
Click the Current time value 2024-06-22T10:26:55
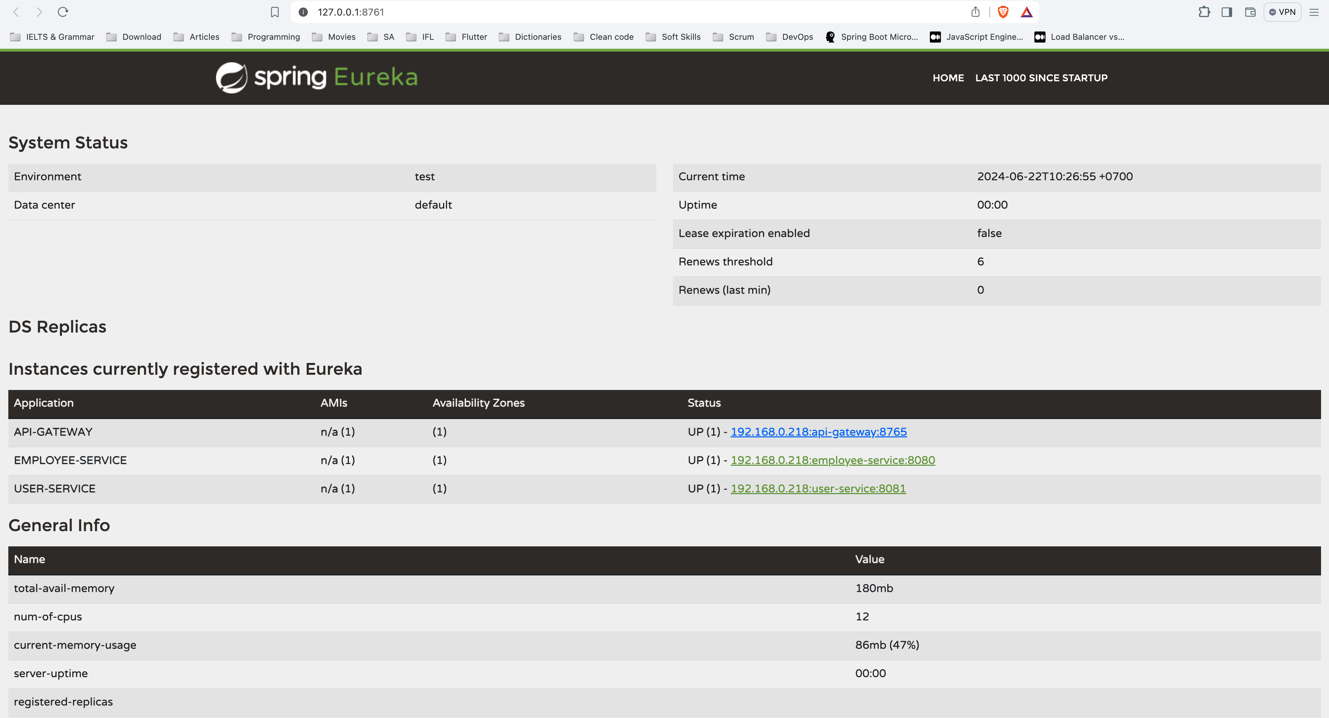[1055, 176]
